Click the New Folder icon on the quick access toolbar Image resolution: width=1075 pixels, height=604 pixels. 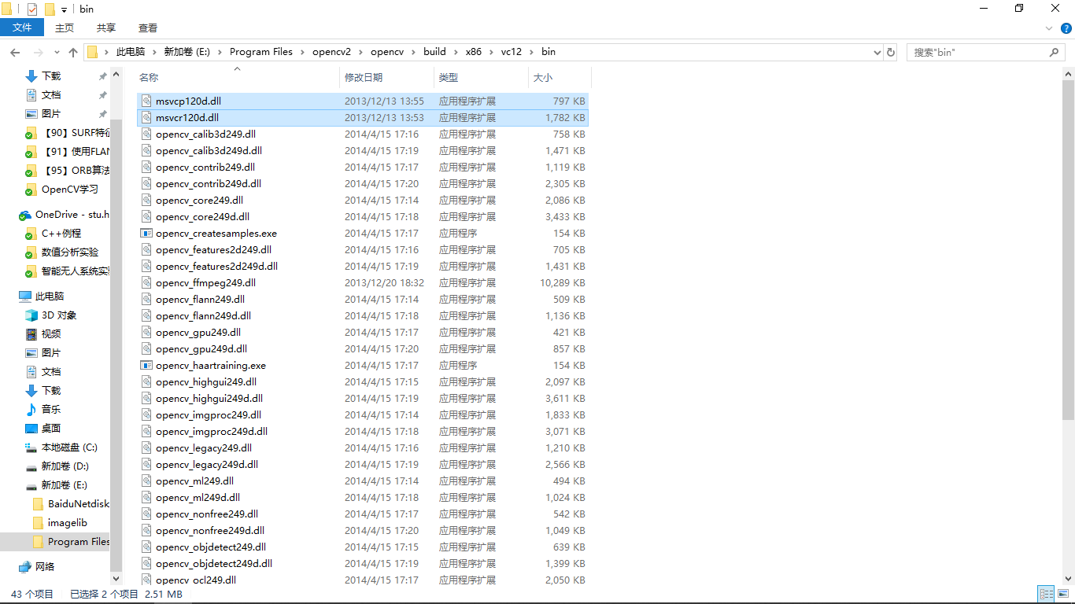coord(50,9)
